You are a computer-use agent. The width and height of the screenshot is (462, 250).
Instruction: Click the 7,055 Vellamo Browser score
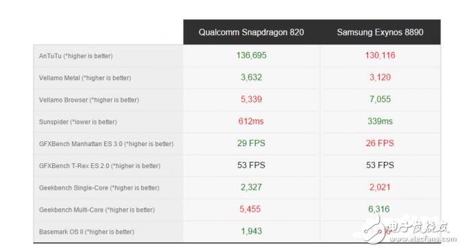[x=380, y=99]
